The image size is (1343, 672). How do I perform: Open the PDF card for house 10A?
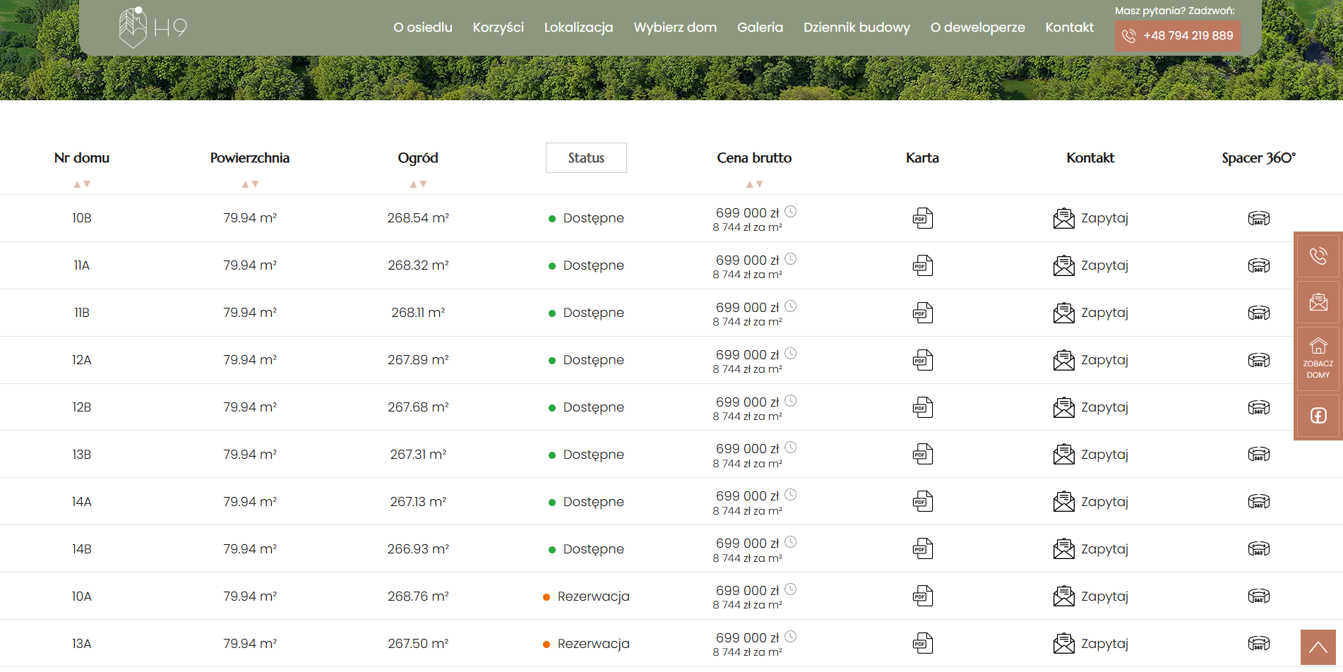tap(922, 596)
